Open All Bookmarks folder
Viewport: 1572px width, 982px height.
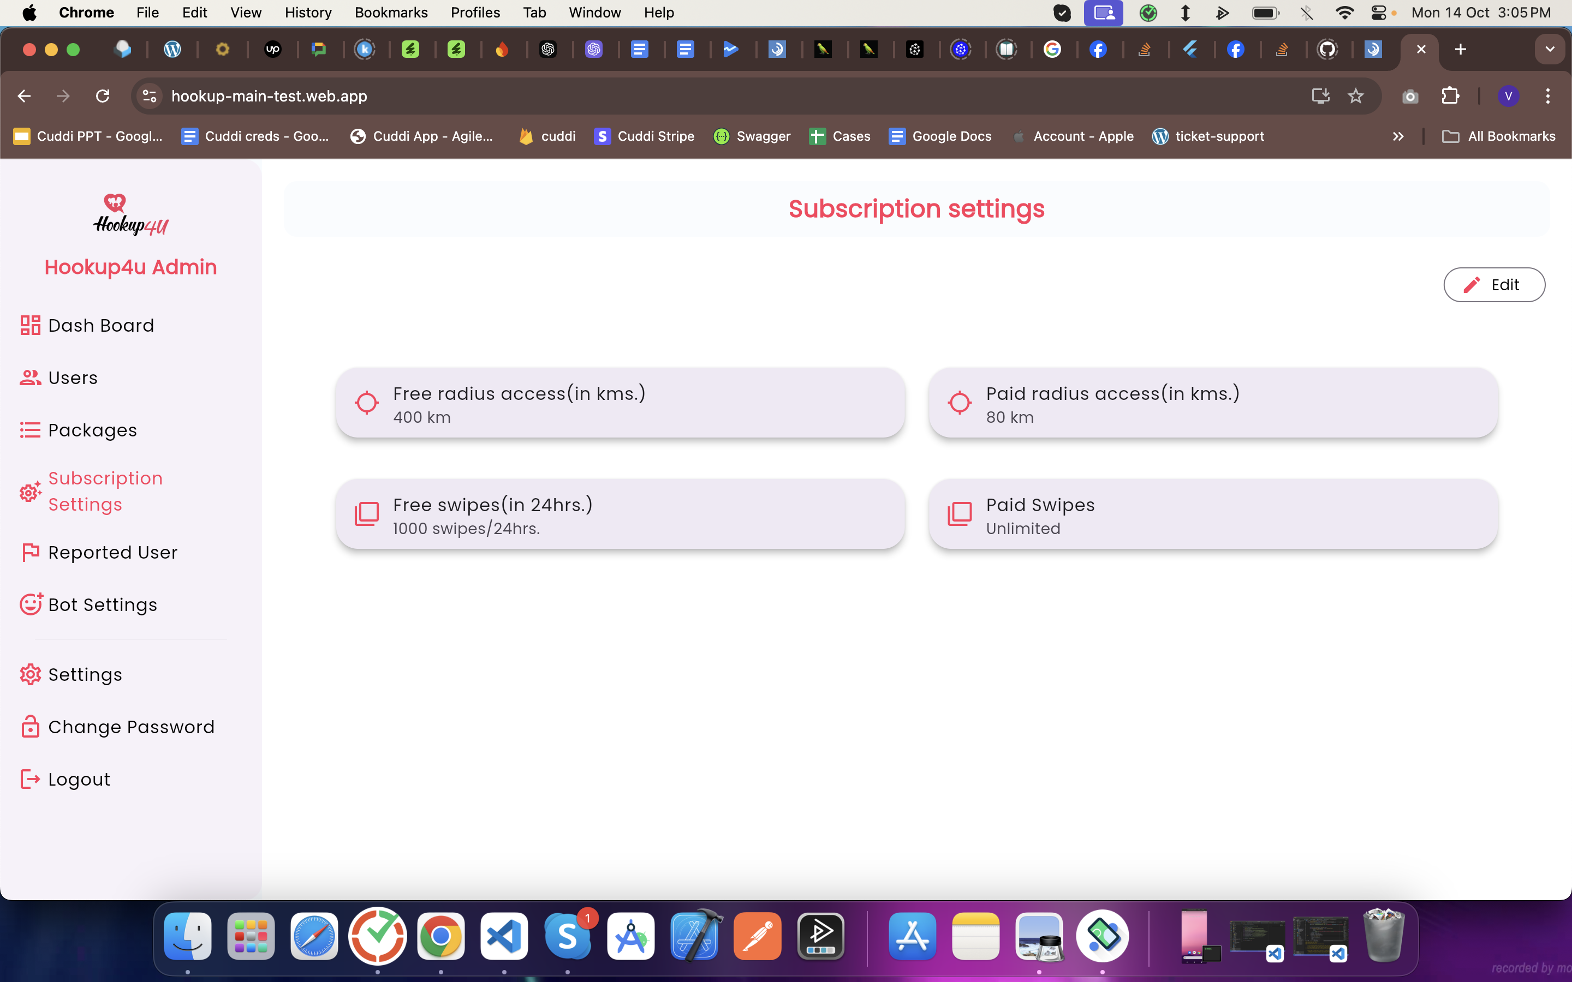click(1499, 136)
